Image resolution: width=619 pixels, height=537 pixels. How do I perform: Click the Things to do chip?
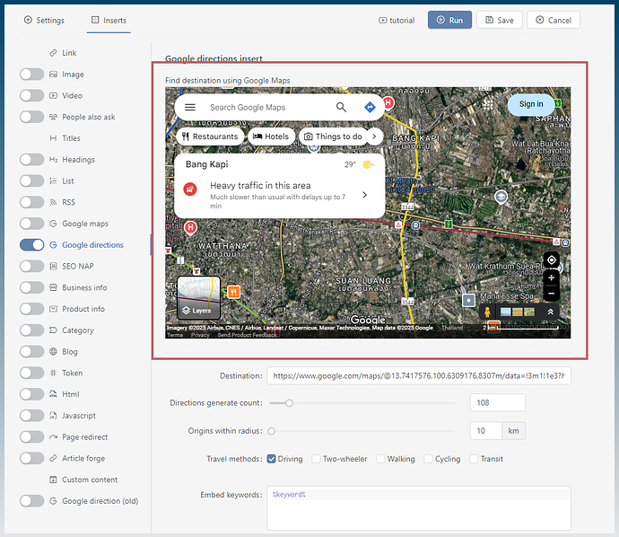click(x=333, y=136)
